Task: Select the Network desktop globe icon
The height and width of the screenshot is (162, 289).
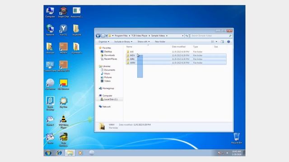Action: (x=50, y=28)
